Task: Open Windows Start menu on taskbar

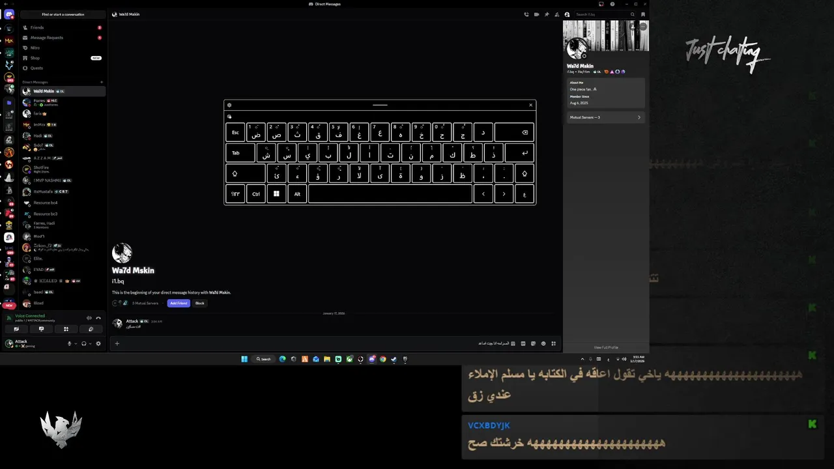Action: 244,359
